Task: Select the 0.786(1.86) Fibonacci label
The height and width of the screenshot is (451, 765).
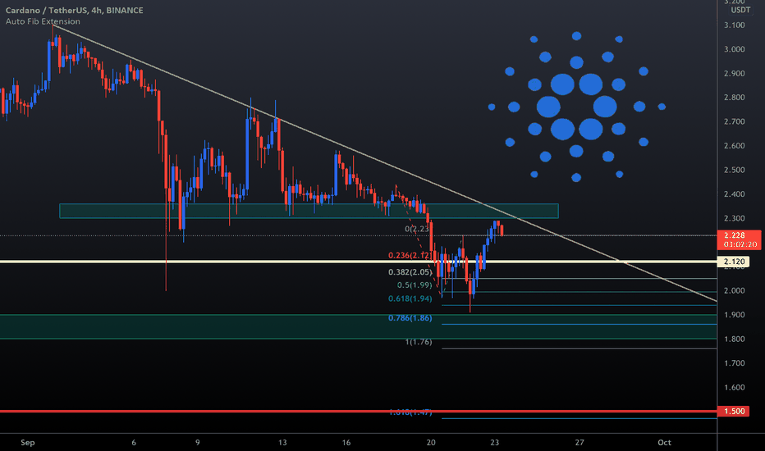Action: (410, 318)
